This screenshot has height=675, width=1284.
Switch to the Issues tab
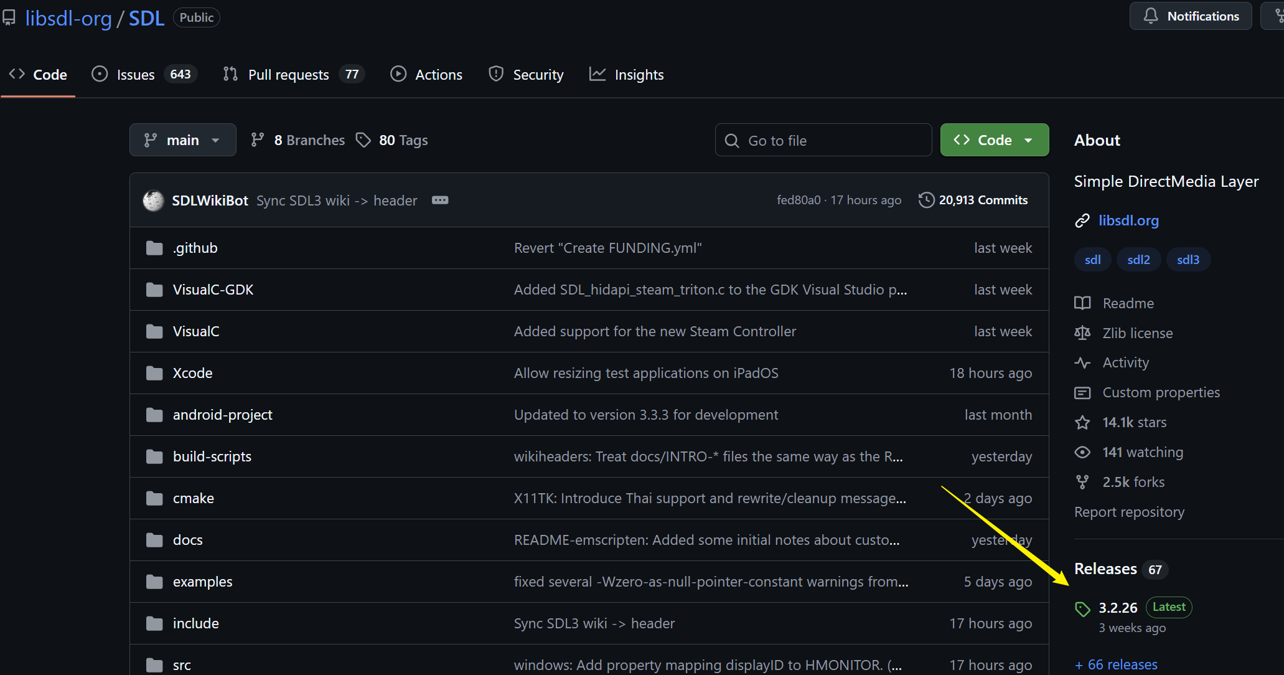coord(136,75)
